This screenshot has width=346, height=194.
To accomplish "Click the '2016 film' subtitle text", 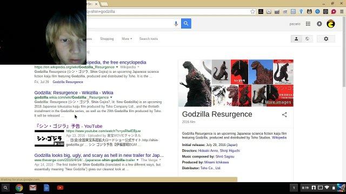I will pos(189,122).
